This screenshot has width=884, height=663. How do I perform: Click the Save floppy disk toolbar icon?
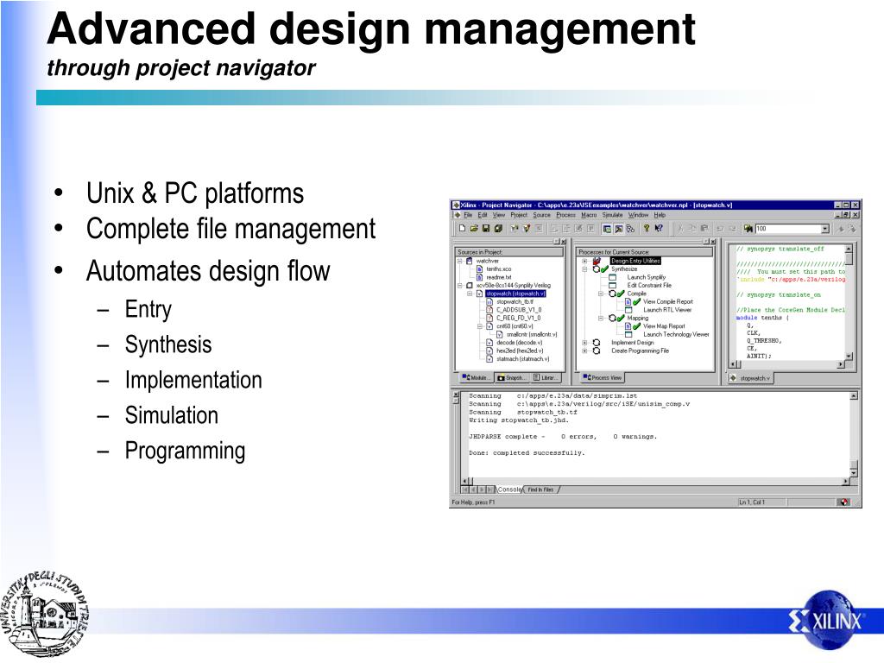(486, 228)
